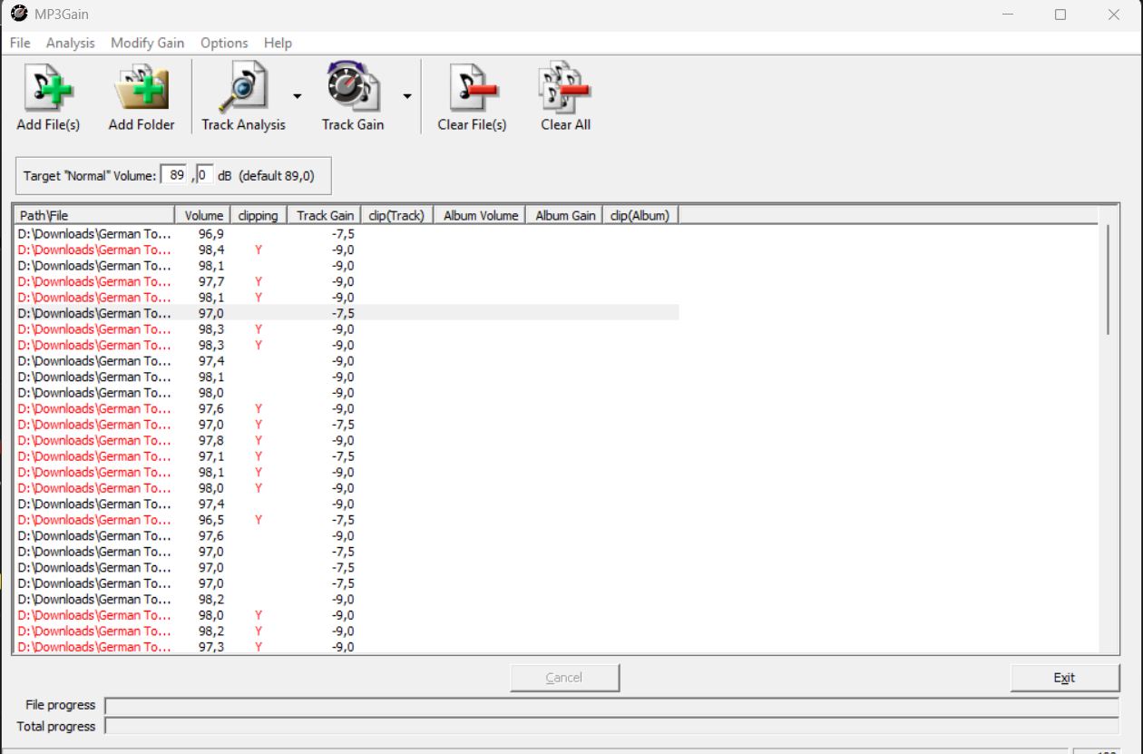1143x754 pixels.
Task: Click Track Gain -9,0 in the 97,3 row
Action: point(343,647)
